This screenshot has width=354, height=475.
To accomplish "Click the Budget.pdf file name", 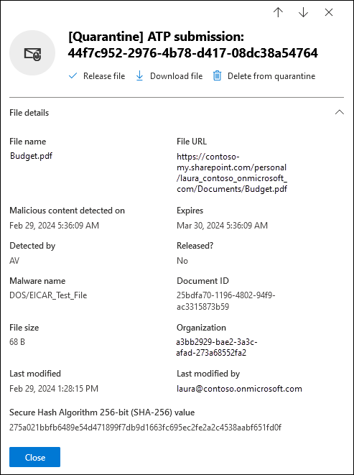I will (x=31, y=156).
